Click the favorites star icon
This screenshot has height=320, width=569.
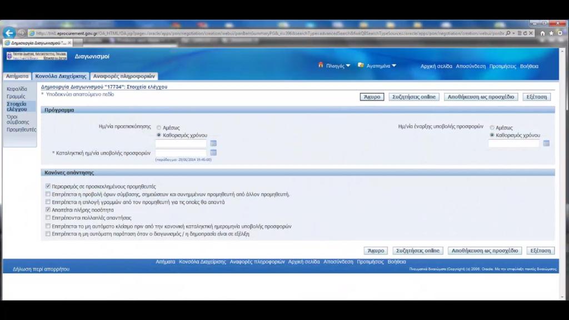click(551, 33)
